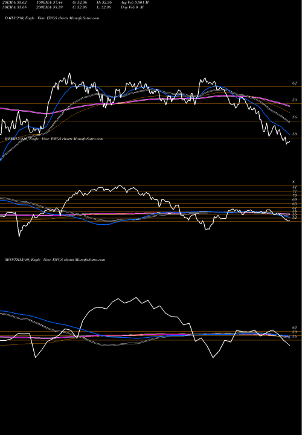Click the 62 axis label on monthly chart
The width and height of the screenshot is (302, 435).
tap(295, 328)
